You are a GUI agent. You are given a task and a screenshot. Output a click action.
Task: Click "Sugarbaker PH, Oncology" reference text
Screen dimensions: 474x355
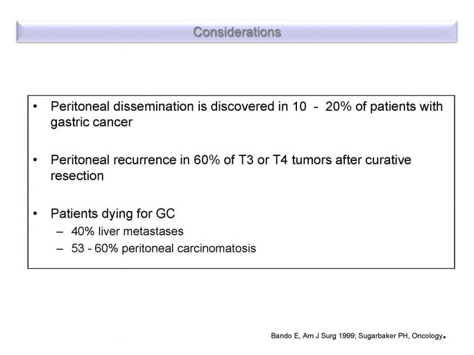coord(400,336)
